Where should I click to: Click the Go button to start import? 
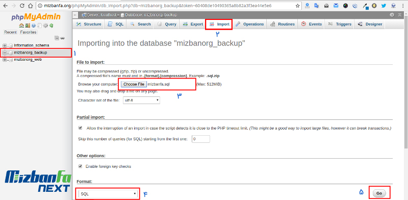coord(379,193)
